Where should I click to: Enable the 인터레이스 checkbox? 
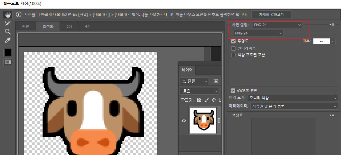point(234,48)
